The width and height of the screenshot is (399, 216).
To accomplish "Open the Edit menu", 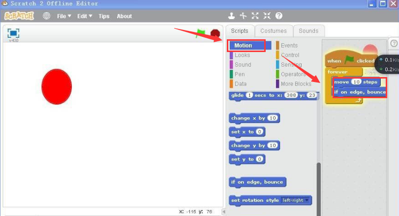I will [x=85, y=16].
